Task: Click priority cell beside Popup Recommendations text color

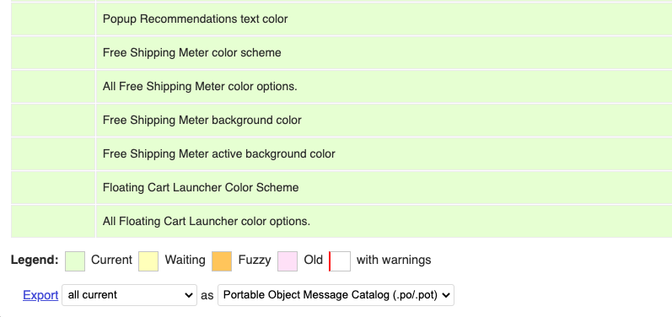Action: 53,19
